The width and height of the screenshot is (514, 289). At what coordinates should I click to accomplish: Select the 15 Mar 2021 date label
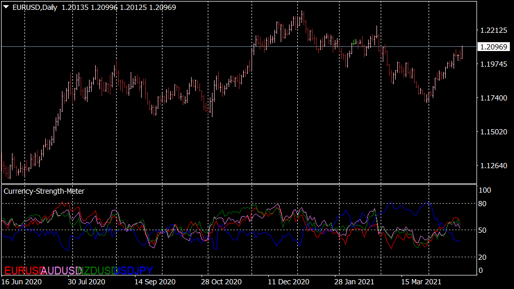(x=422, y=282)
